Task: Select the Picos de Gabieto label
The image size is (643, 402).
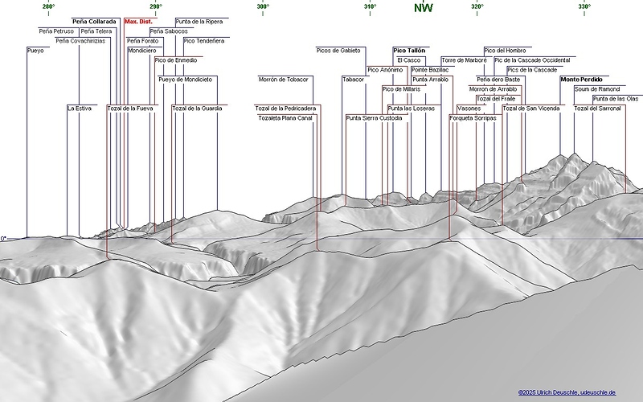Action: 338,51
